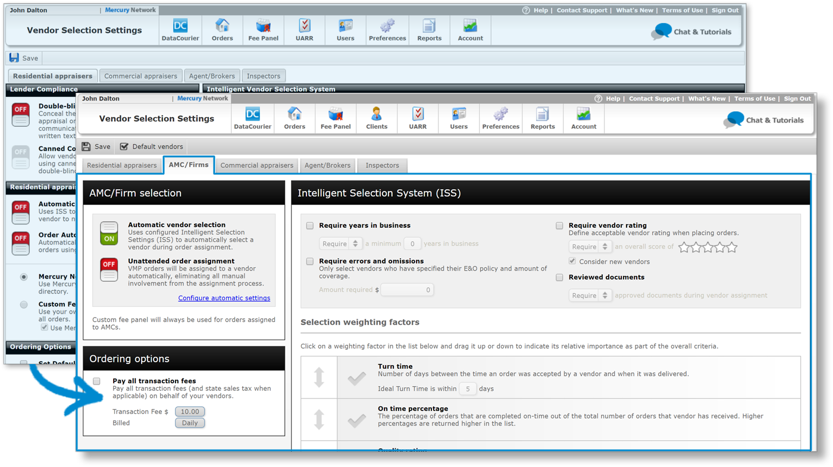Click the On time percentage drag handle arrow
Viewport: 833px width, 467px height.
pyautogui.click(x=319, y=419)
